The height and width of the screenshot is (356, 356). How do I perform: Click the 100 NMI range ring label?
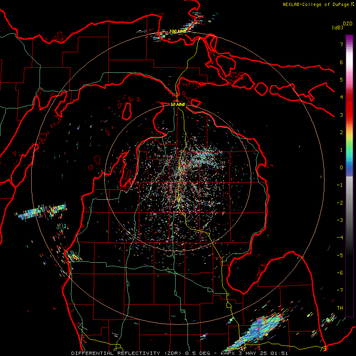[x=178, y=31]
